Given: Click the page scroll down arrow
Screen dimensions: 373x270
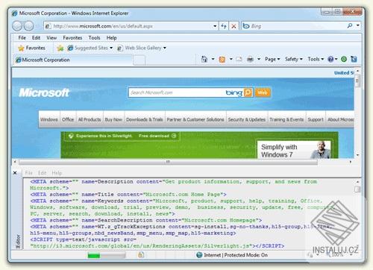Looking at the screenshot, I should tap(357, 155).
